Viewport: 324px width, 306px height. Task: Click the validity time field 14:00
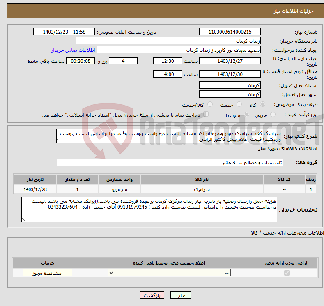tap(168, 74)
